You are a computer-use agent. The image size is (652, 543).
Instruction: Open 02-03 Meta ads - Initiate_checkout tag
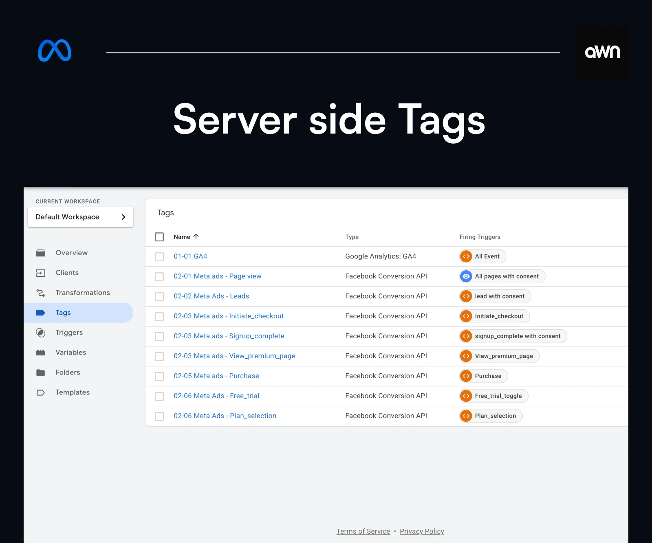pos(229,316)
